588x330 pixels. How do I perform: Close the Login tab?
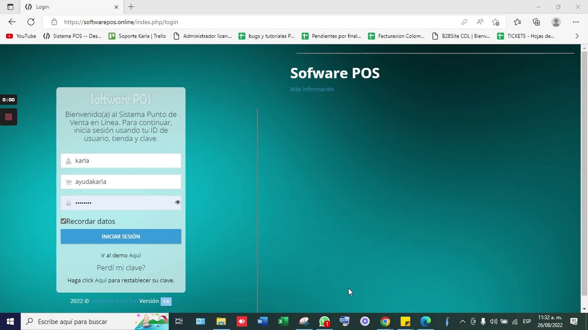(x=116, y=7)
